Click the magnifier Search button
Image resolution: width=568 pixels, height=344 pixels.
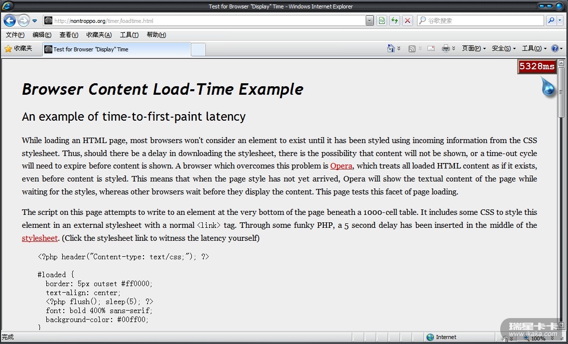pos(551,20)
